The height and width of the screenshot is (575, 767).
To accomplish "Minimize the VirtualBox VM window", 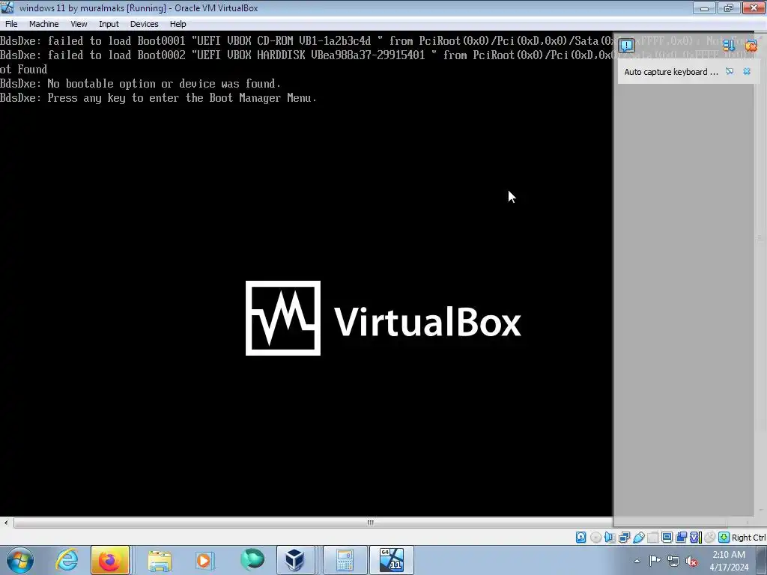I will point(704,7).
